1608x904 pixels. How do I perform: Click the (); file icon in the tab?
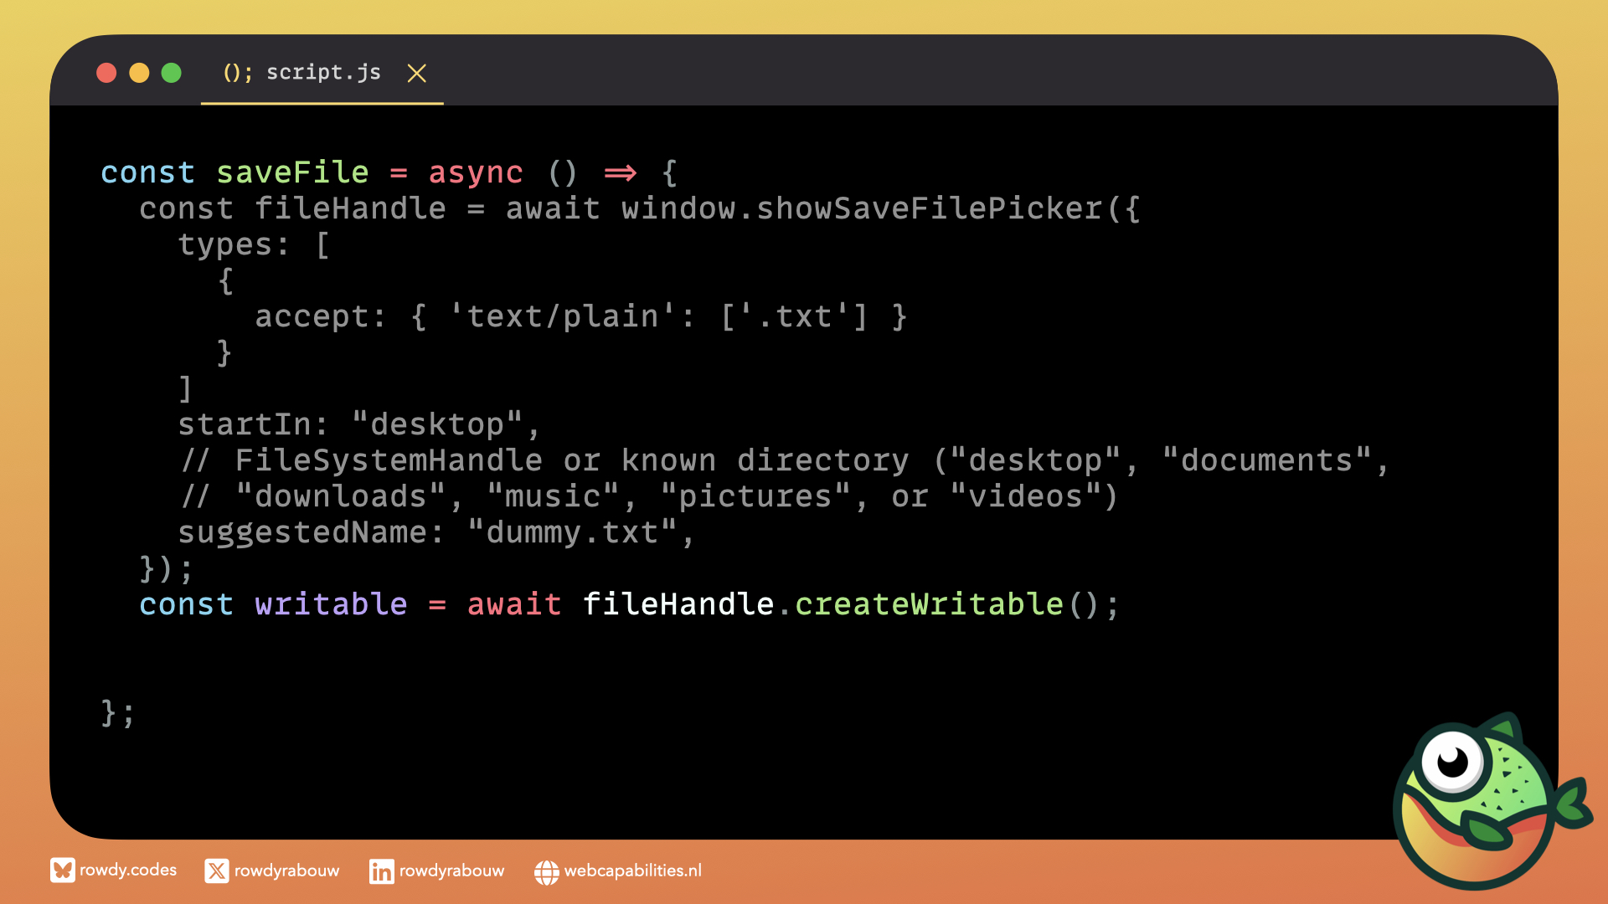(237, 73)
